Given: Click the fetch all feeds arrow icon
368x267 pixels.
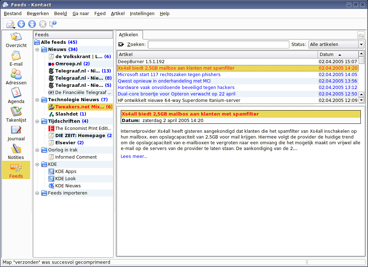Looking at the screenshot, I should tap(32, 24).
